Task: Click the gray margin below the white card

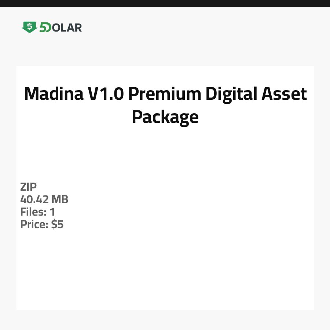Action: point(165,320)
